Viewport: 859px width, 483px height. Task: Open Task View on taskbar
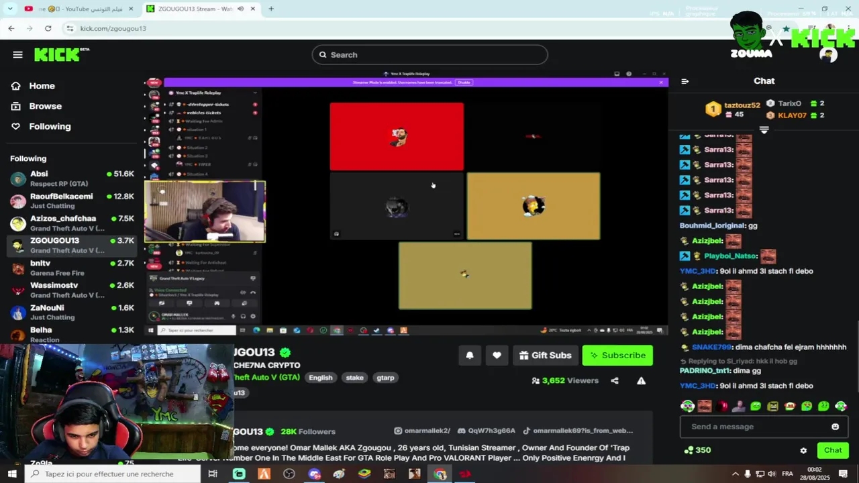point(213,474)
